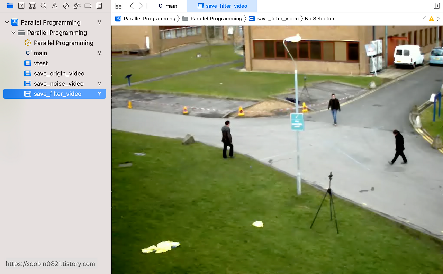The height and width of the screenshot is (274, 443).
Task: Collapse the Parallel Programming project node
Action: pos(7,22)
